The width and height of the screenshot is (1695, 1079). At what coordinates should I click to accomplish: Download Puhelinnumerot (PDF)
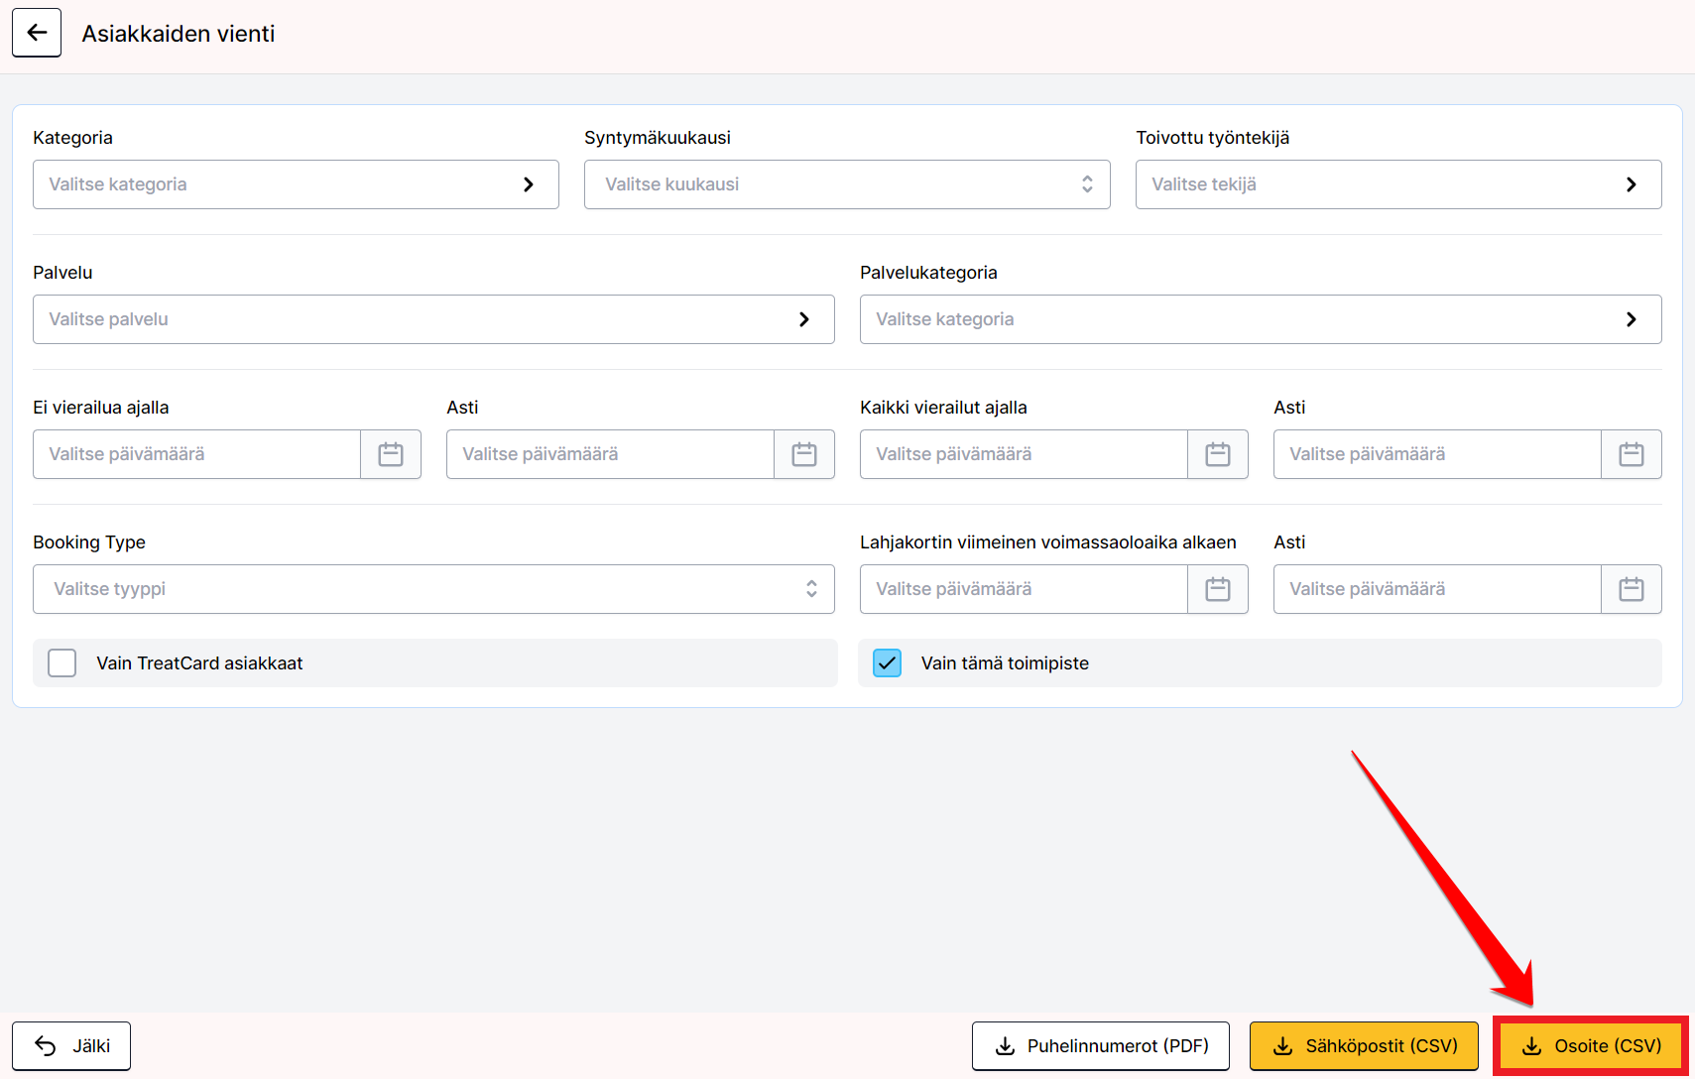tap(1101, 1046)
